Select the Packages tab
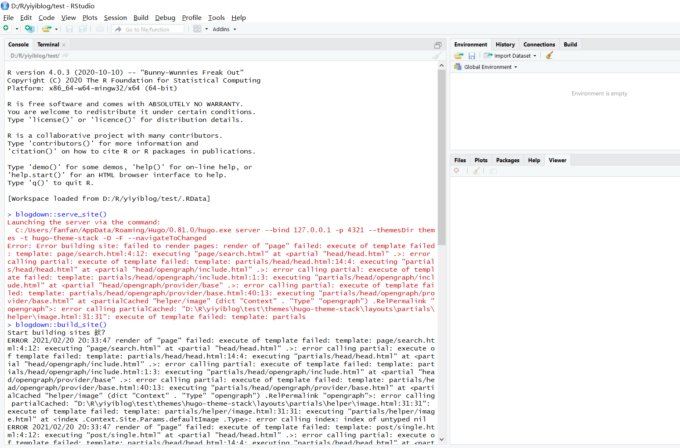This screenshot has height=448, width=680. [507, 160]
